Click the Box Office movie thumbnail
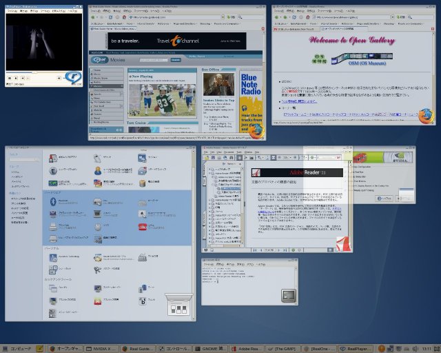Image resolution: width=441 pixels, height=353 pixels. [x=219, y=84]
